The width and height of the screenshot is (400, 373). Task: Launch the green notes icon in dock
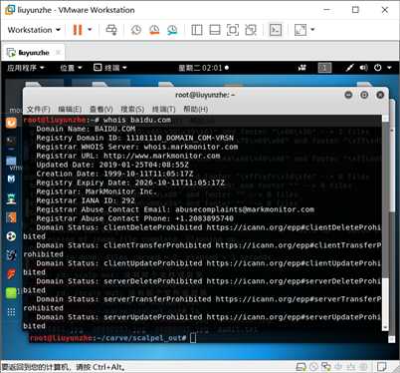pyautogui.click(x=11, y=293)
